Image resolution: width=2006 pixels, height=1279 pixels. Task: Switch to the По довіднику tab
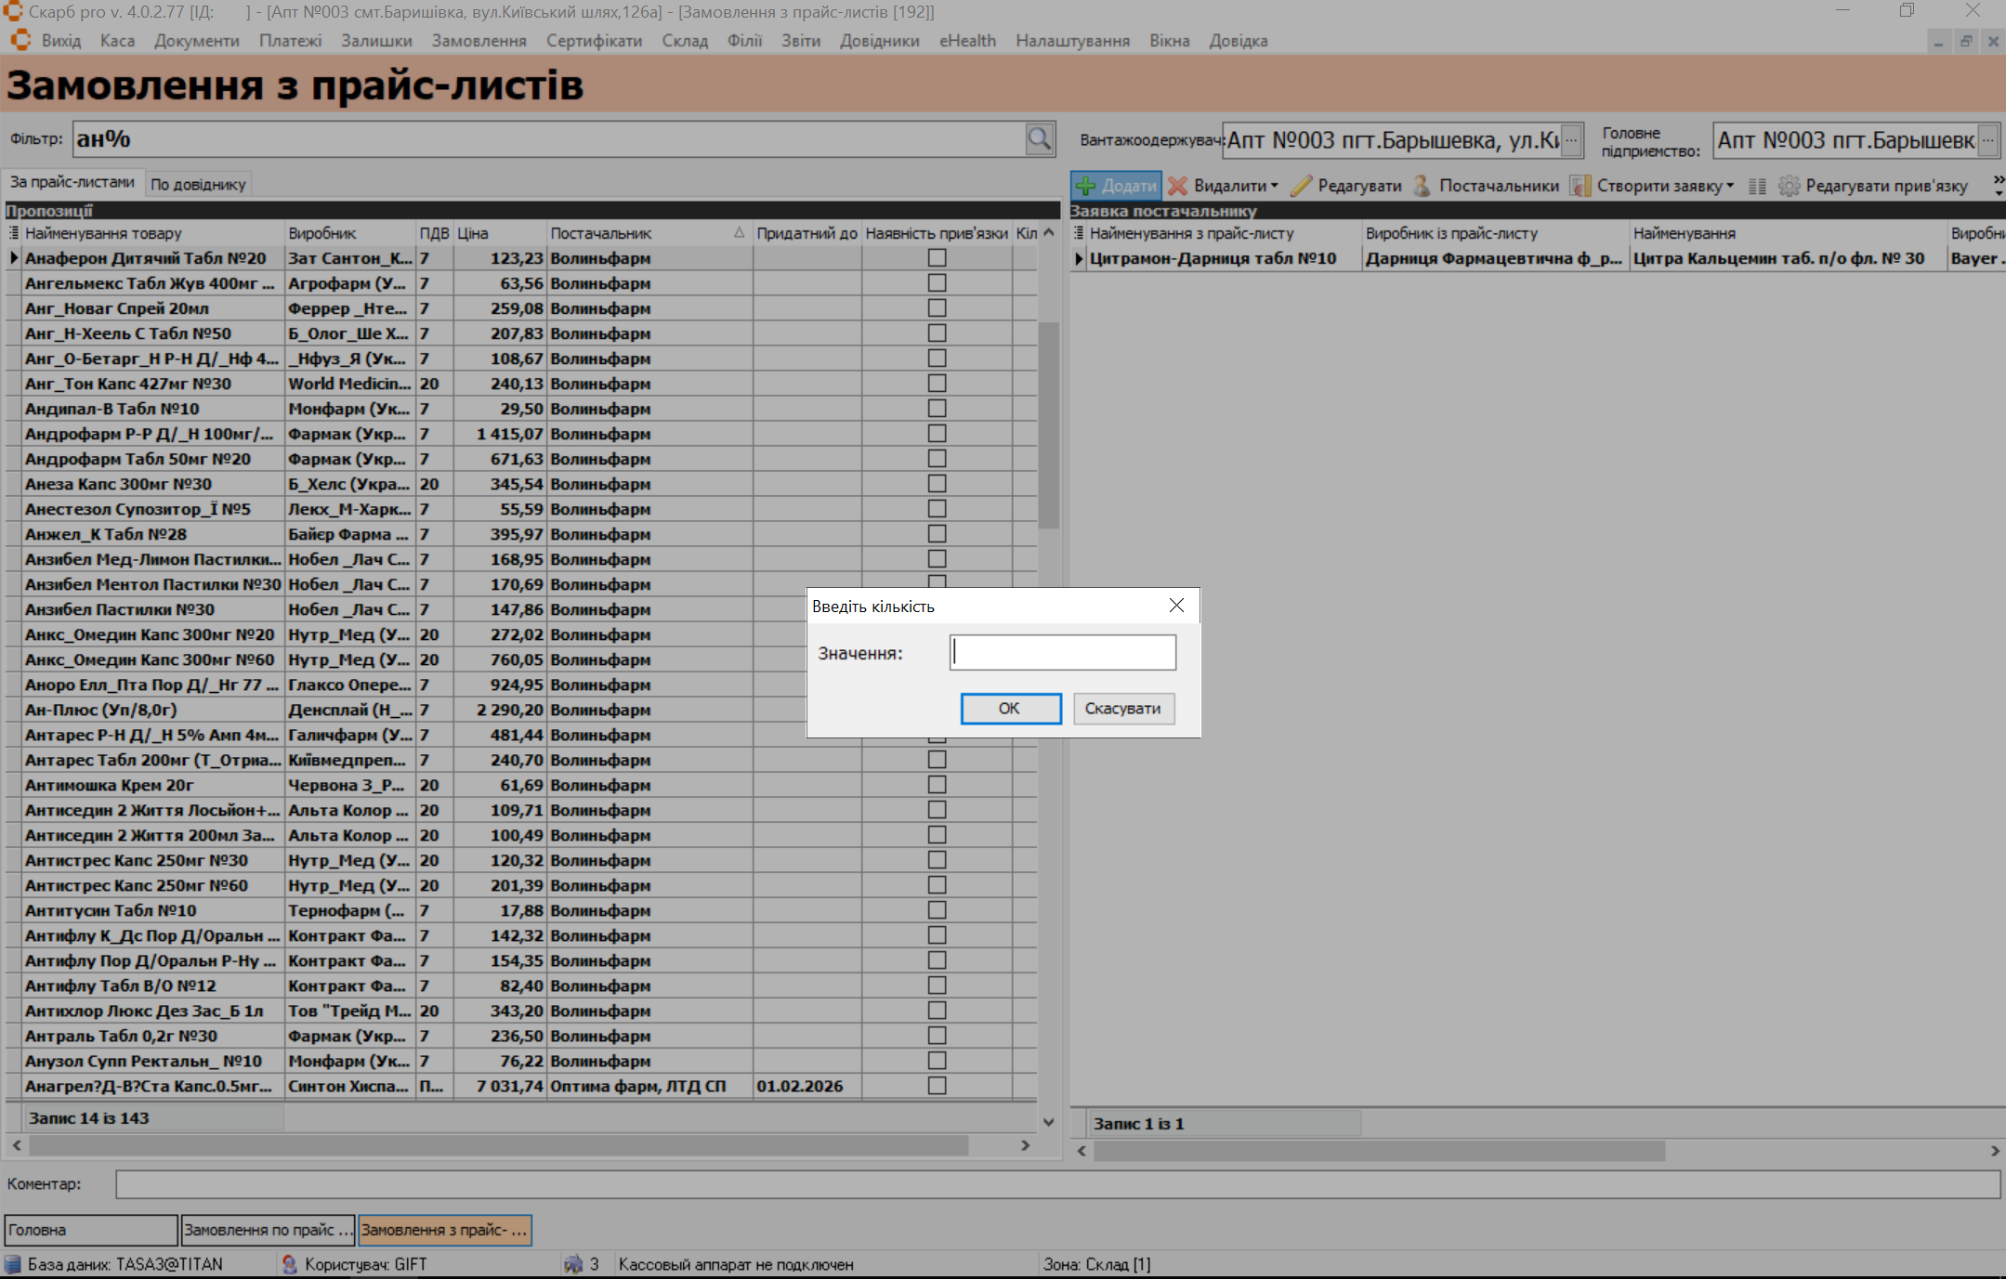click(198, 184)
